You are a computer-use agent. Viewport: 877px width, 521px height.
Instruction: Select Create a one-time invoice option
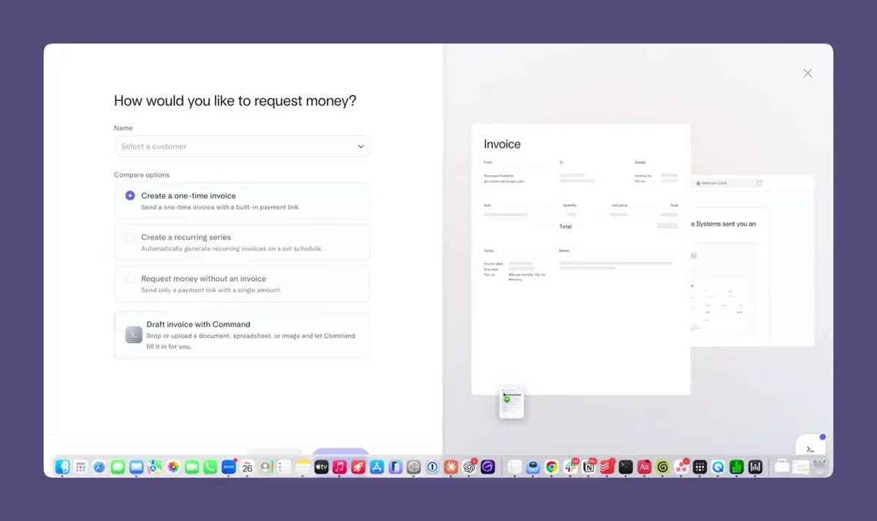242,201
